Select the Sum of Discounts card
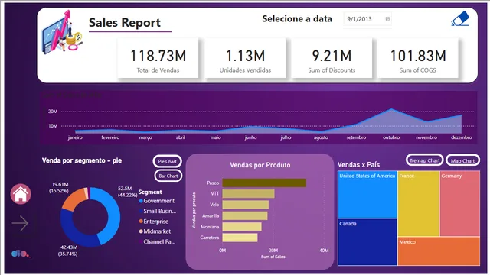This screenshot has width=490, height=275. tap(332, 58)
